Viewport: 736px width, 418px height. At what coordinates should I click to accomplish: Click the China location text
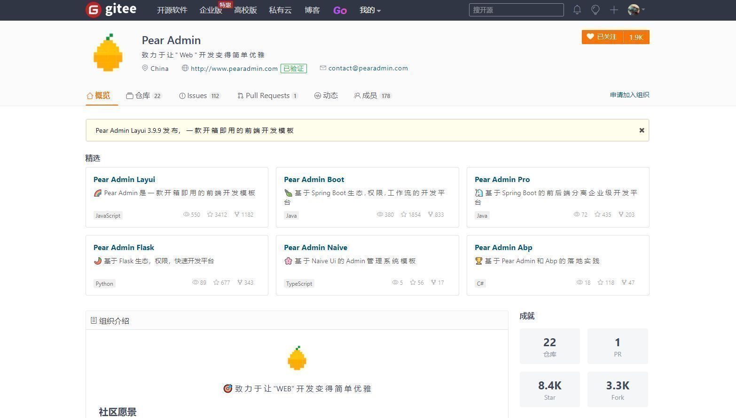click(x=159, y=68)
